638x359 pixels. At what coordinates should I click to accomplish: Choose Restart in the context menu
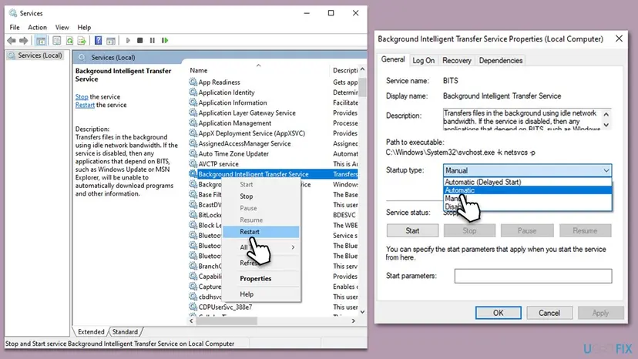(x=260, y=232)
